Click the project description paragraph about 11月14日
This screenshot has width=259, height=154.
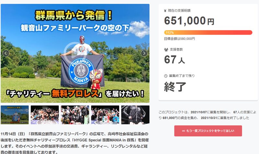[75, 143]
